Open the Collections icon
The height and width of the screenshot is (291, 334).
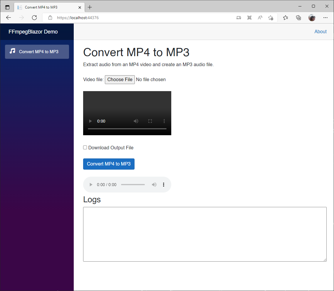click(298, 18)
